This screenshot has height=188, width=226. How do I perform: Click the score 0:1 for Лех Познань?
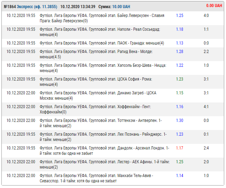[206, 134]
